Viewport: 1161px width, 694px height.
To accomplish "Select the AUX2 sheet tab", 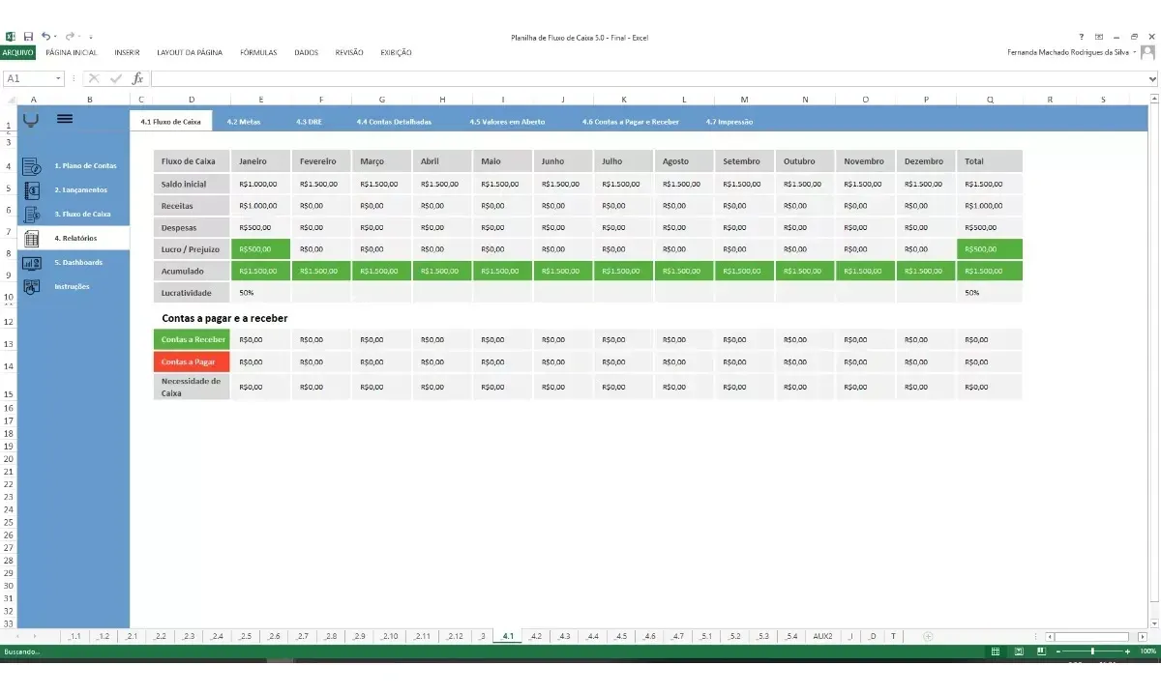I will point(822,636).
